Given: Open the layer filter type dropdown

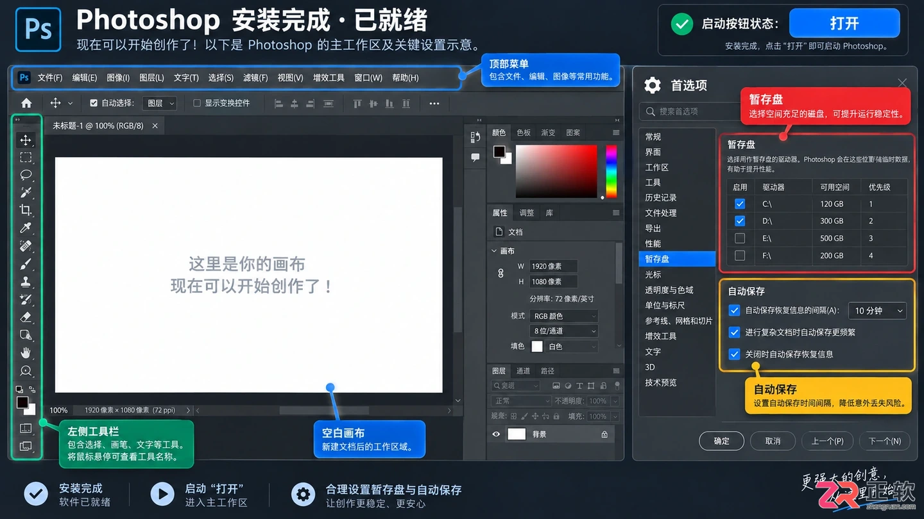Looking at the screenshot, I should point(516,386).
